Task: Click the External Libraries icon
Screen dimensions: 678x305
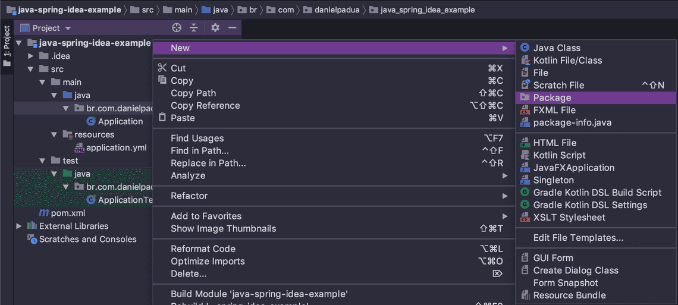Action: click(32, 226)
